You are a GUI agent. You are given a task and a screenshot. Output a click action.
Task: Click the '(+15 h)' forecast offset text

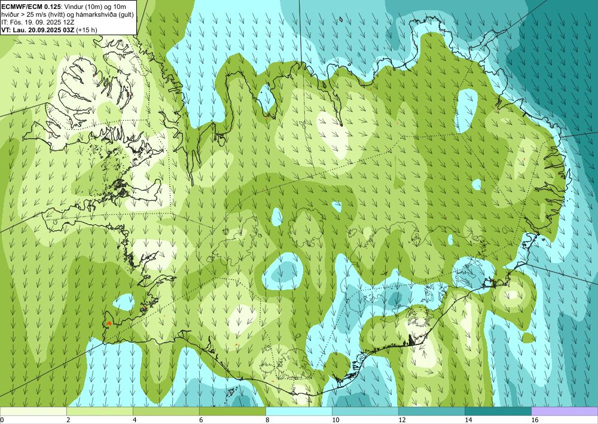(87, 30)
